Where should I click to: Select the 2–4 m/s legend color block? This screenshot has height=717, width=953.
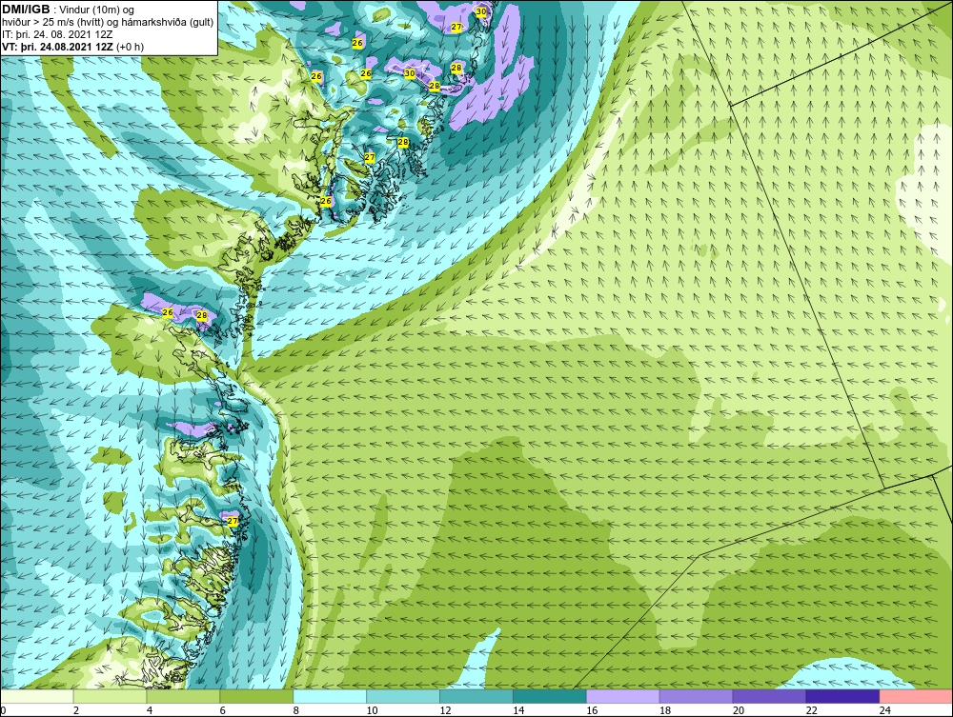110,696
